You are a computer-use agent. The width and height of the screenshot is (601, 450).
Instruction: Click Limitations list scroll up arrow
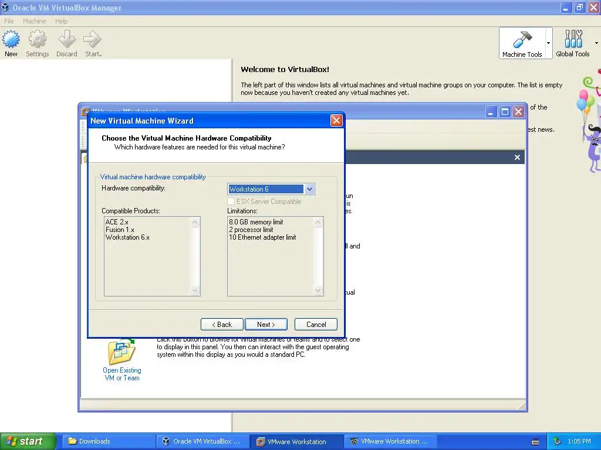318,222
